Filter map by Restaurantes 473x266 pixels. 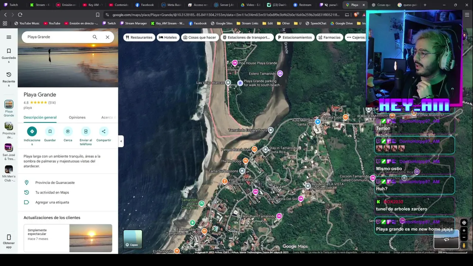(139, 37)
